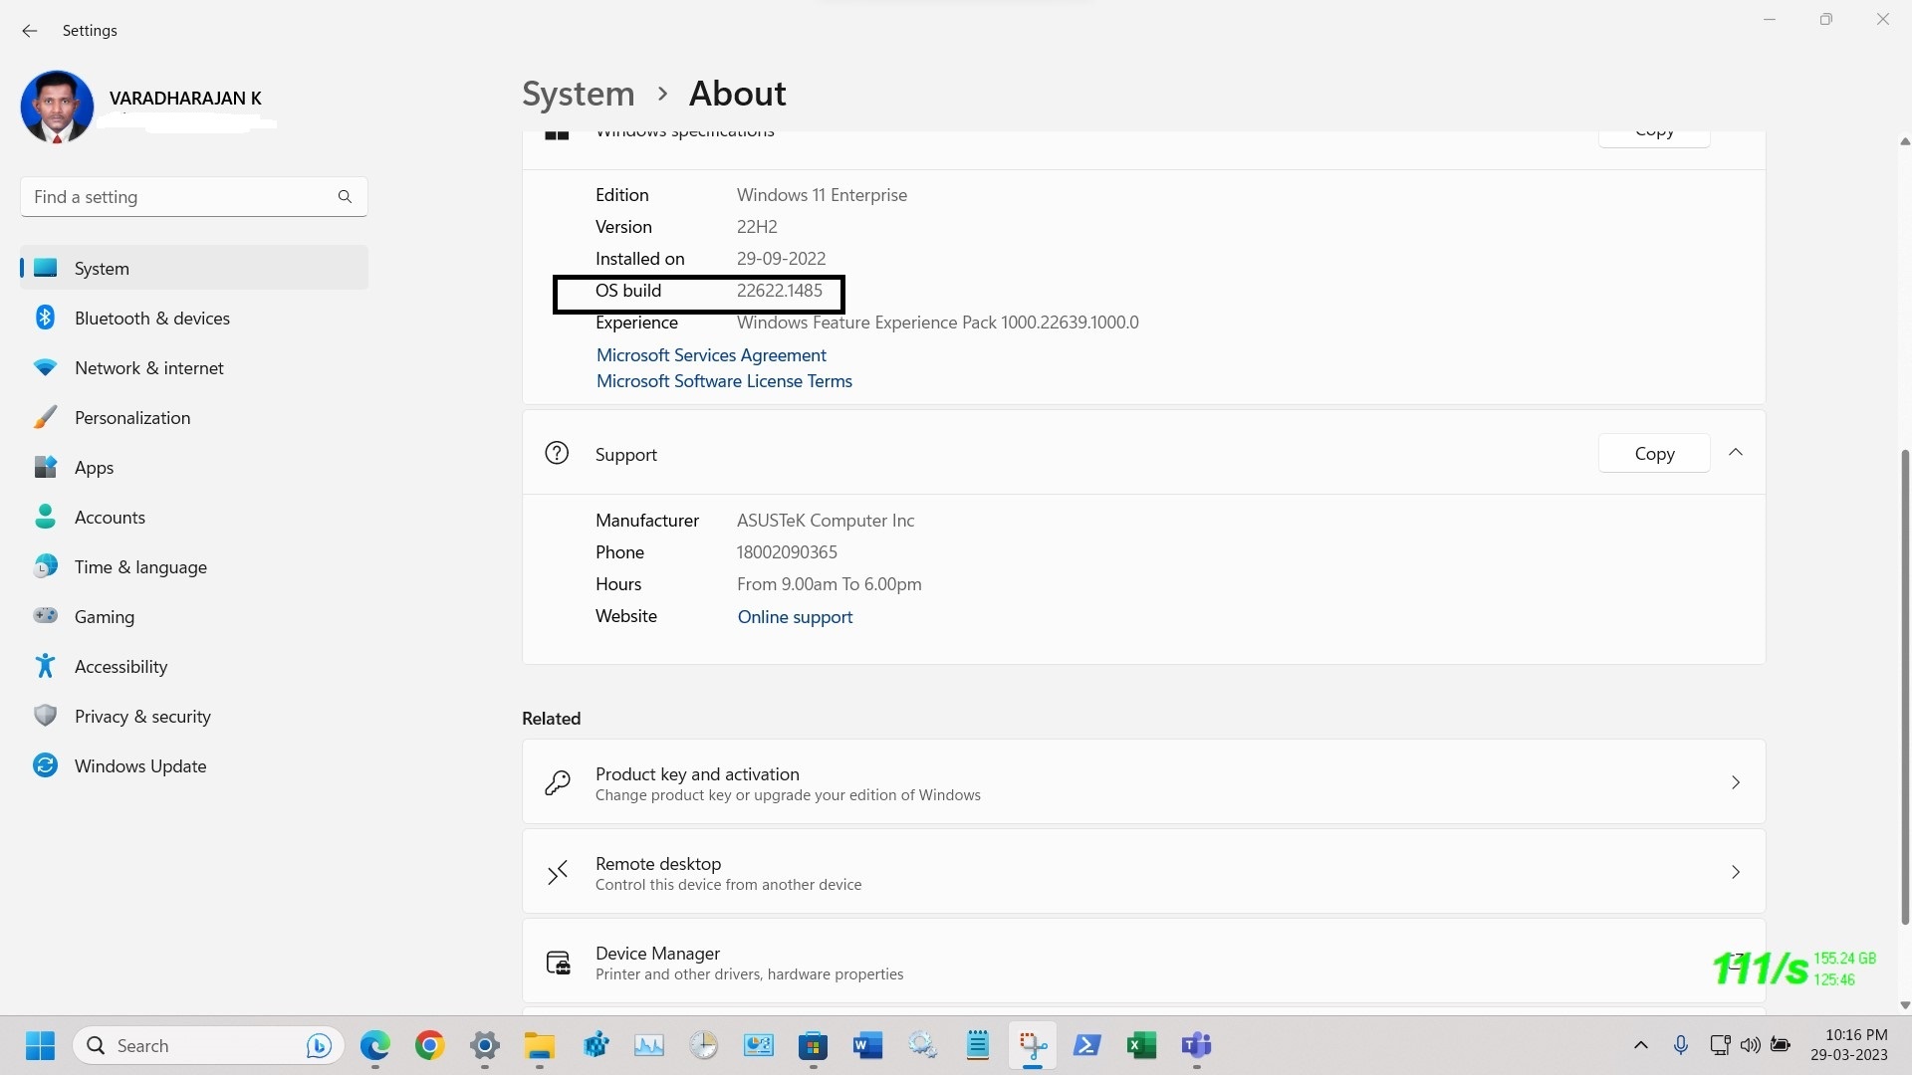Open Remote desktop settings page

[x=1143, y=872]
